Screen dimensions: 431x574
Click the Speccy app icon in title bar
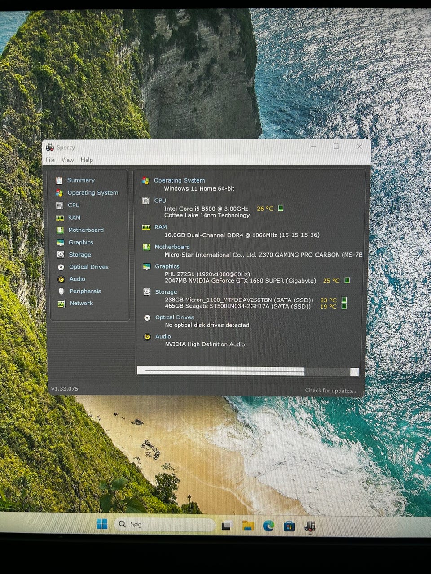(x=50, y=147)
